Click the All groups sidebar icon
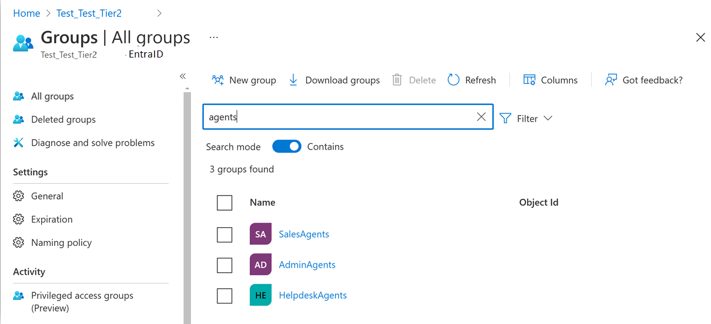 click(x=19, y=96)
